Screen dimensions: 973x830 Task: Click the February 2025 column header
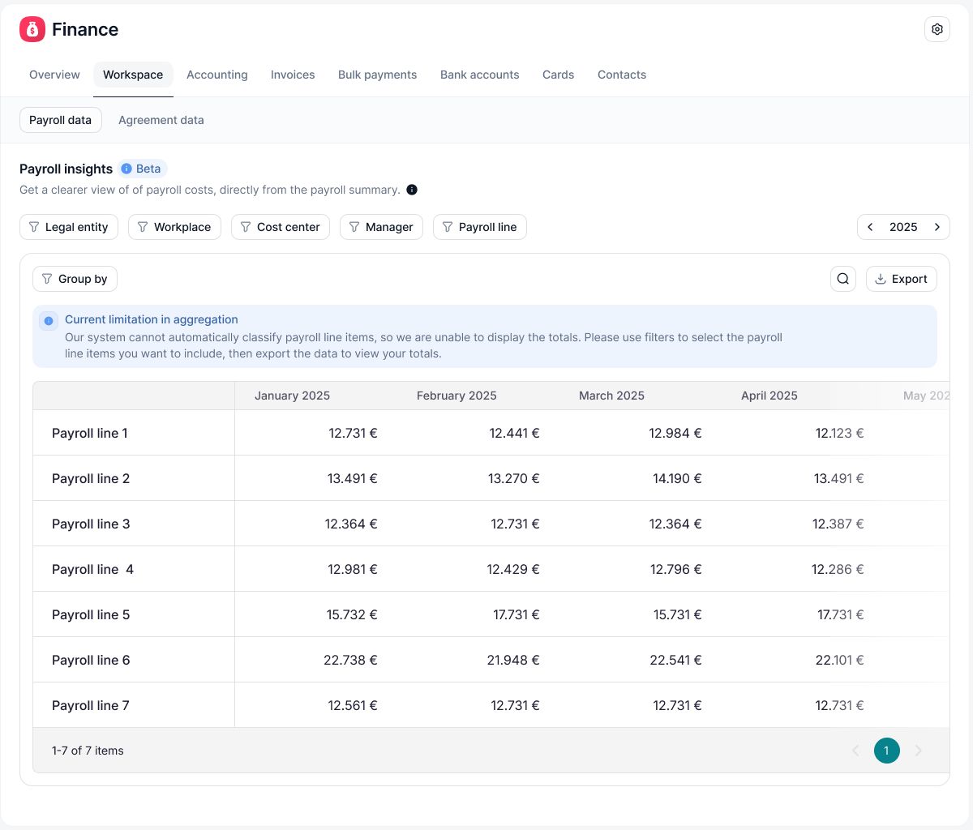456,396
